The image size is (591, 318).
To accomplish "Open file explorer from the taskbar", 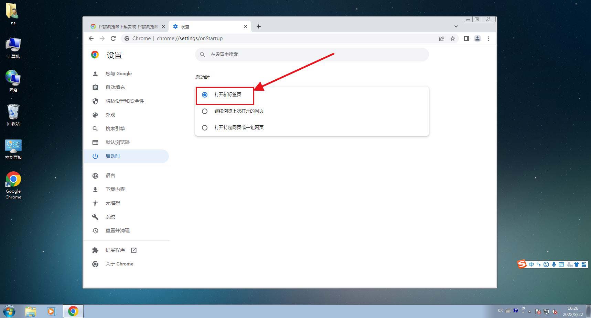I will tap(31, 311).
